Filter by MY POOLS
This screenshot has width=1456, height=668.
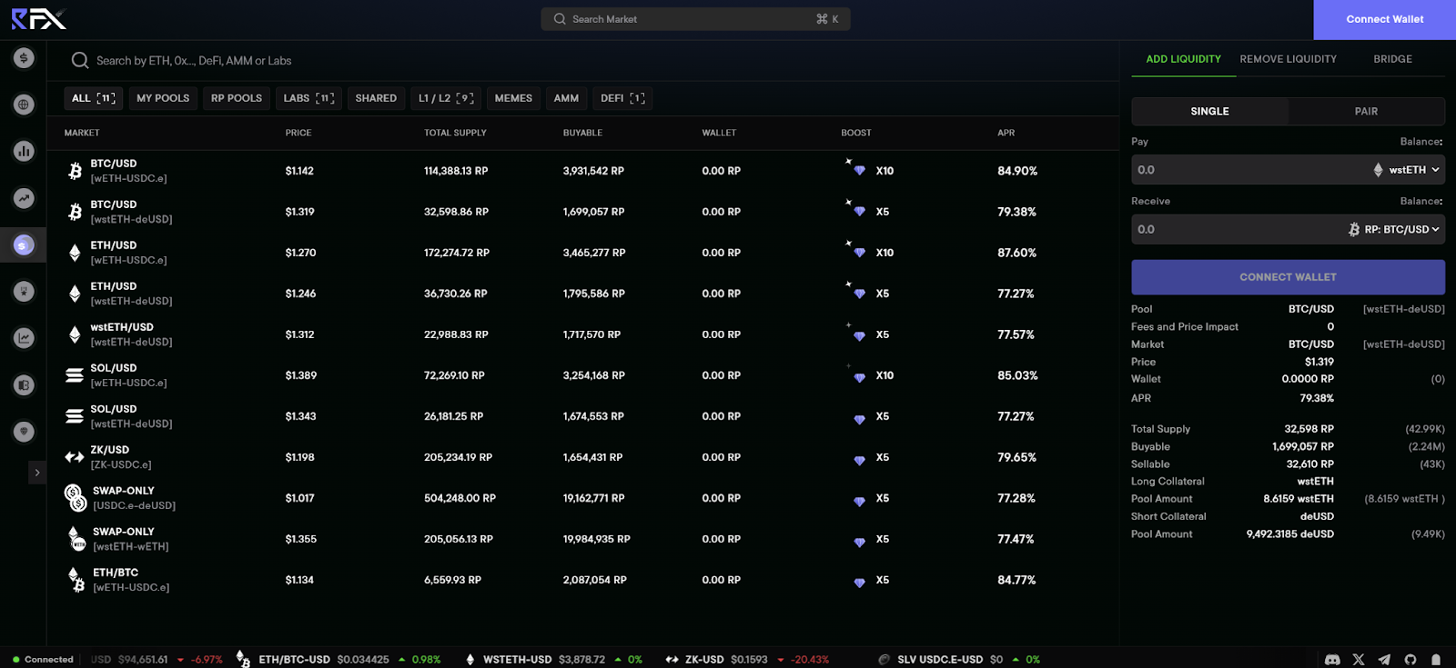163,98
